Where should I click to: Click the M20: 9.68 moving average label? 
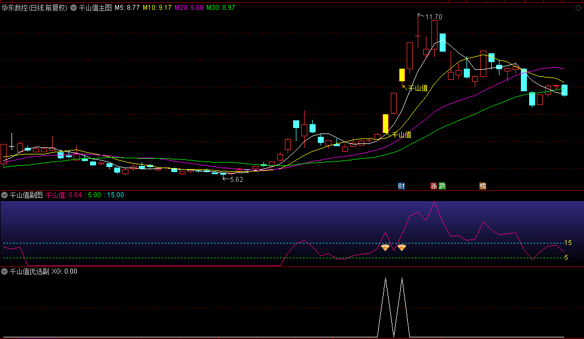coord(189,8)
